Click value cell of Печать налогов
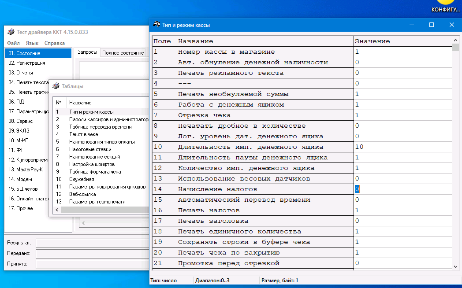Viewport: 462px width, 288px height. click(x=402, y=210)
